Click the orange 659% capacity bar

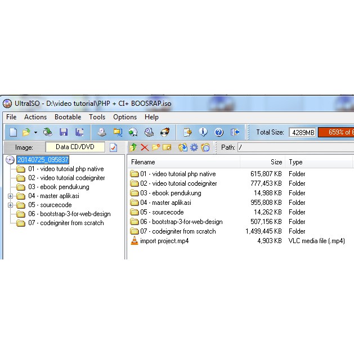coord(336,132)
